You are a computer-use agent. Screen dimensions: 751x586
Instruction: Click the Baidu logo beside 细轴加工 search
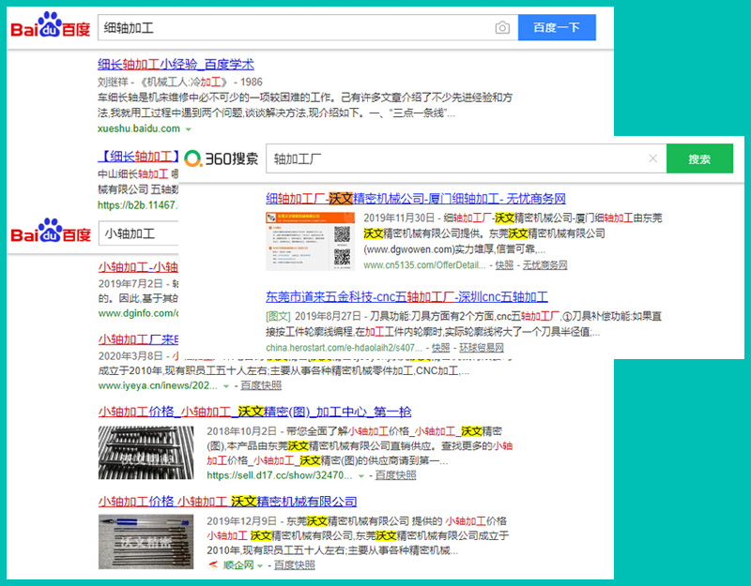(x=51, y=25)
